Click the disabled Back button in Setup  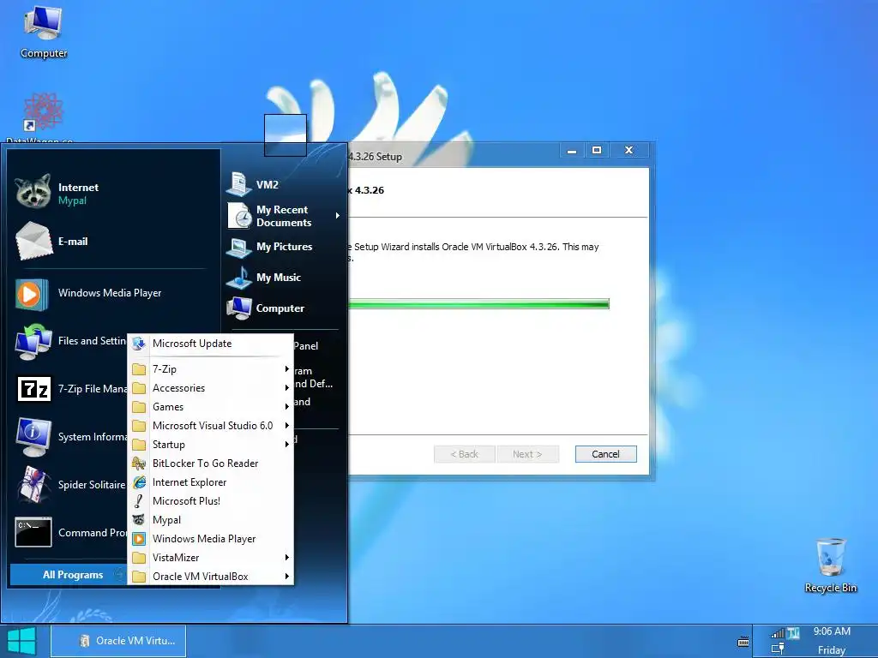coord(464,454)
